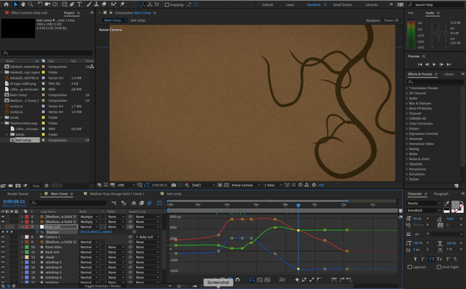
Task: Click Toggle Switches / Modes button
Action: tap(103, 286)
